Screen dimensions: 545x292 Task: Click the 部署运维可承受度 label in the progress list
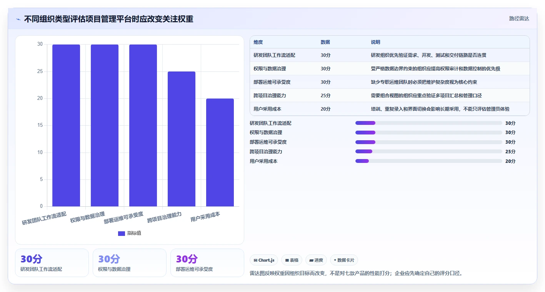[x=268, y=142]
